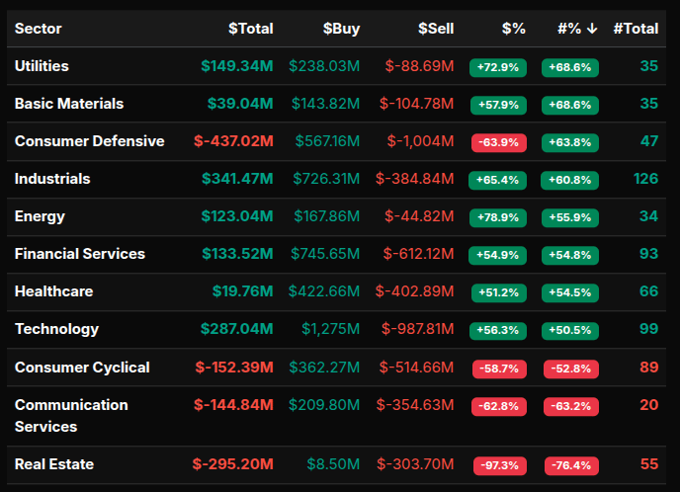
Task: Select the Basic Materials sector name
Action: (x=69, y=104)
